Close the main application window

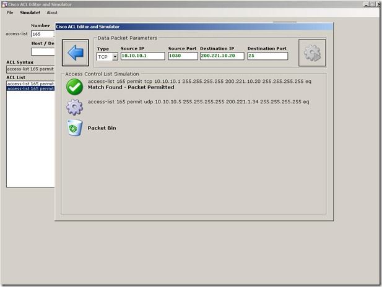378,4
